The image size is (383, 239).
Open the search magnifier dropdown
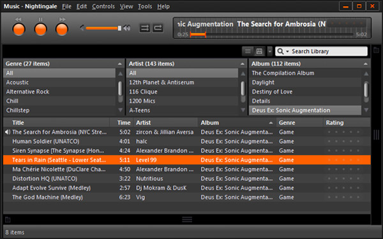pyautogui.click(x=283, y=51)
